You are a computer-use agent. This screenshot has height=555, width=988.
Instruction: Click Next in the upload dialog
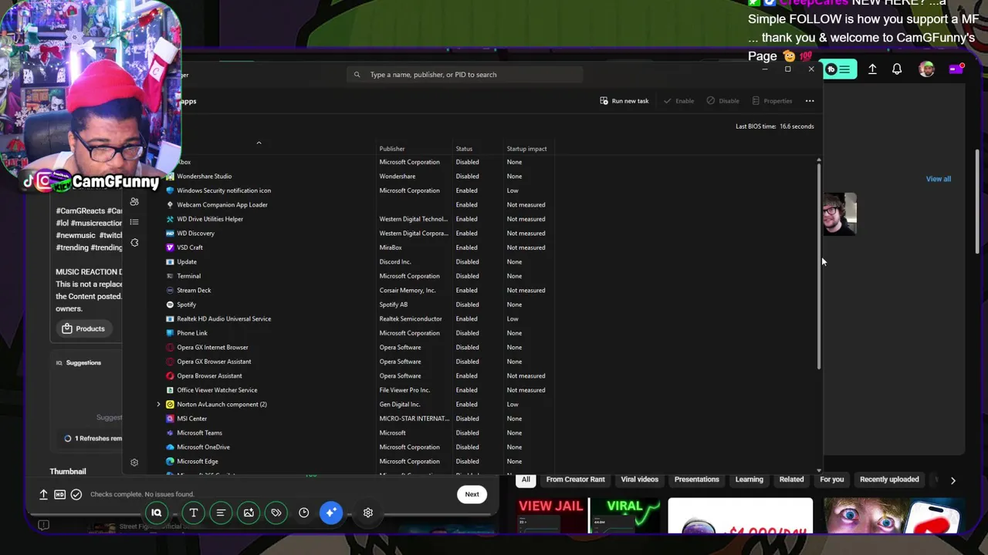click(472, 494)
